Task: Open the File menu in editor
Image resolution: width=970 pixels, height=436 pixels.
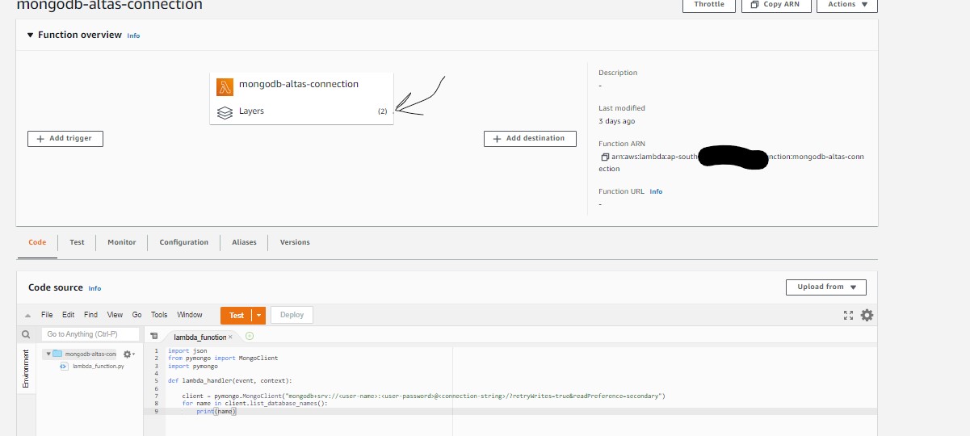Action: 47,315
